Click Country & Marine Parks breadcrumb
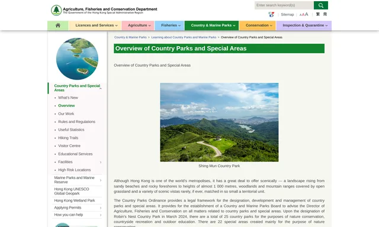 (130, 37)
